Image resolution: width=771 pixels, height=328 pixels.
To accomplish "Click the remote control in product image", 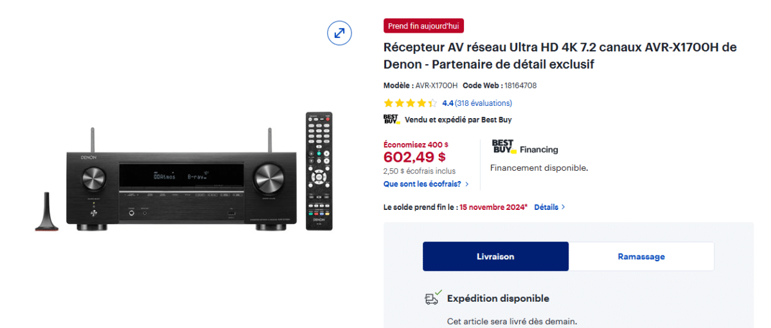I will tap(319, 171).
